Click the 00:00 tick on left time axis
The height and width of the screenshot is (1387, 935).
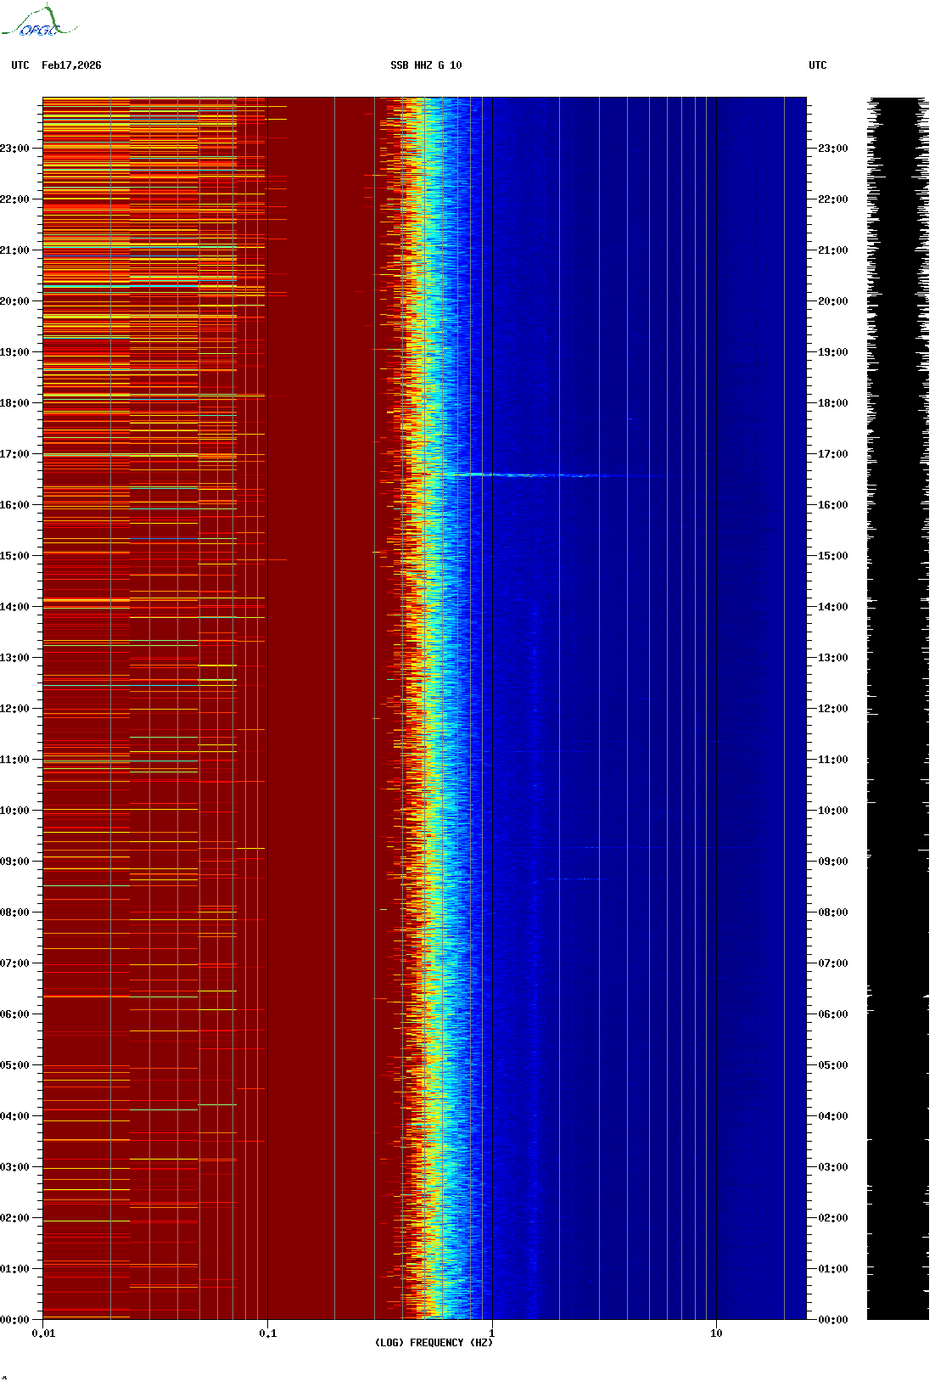15,1320
